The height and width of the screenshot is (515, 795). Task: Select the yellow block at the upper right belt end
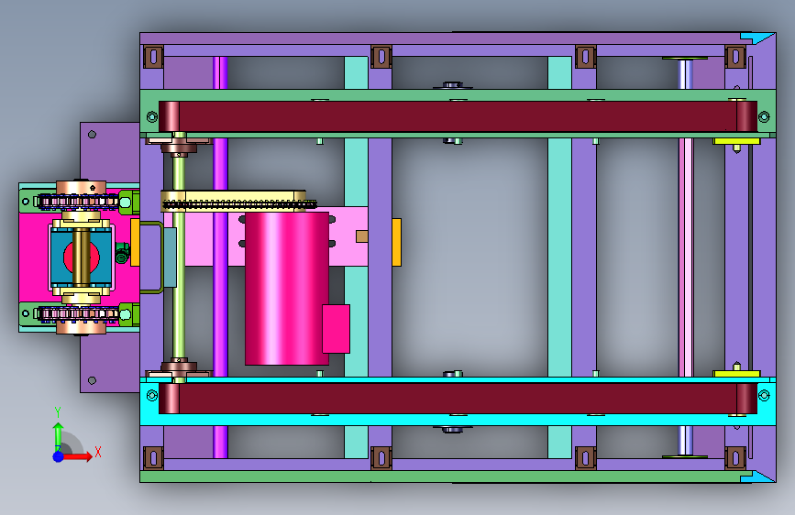click(736, 141)
